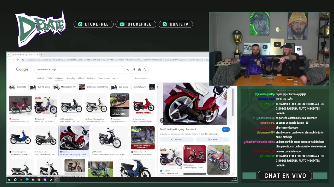334x187 pixels.
Task: Open Task View on the taskbar
Action: click(21, 180)
